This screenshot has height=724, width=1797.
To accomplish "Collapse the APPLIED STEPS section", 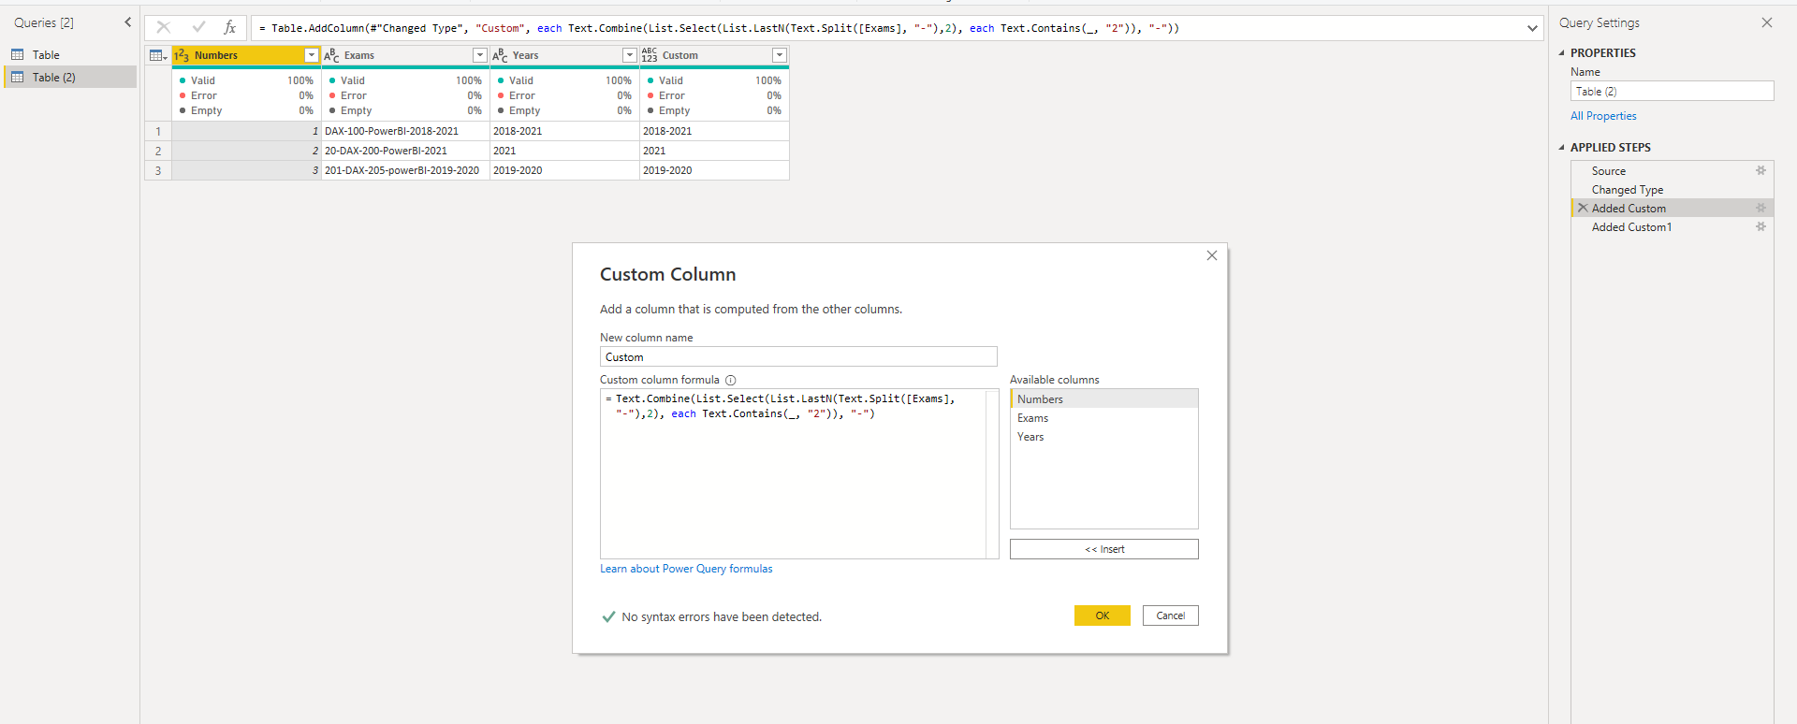I will click(x=1561, y=148).
